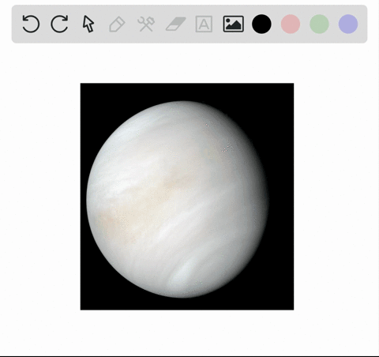Image resolution: width=379 pixels, height=357 pixels.
Task: Click the Undo arrow icon
Action: (x=31, y=24)
